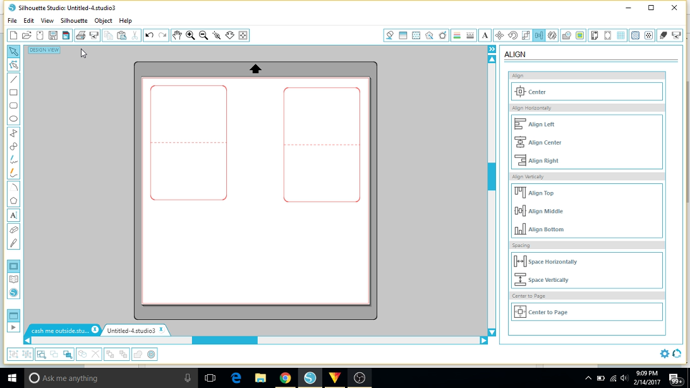The height and width of the screenshot is (388, 690).
Task: Print the design
Action: tap(80, 35)
